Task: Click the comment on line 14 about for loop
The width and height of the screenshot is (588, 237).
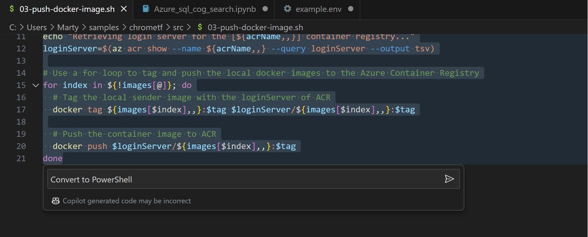Action: pos(261,73)
